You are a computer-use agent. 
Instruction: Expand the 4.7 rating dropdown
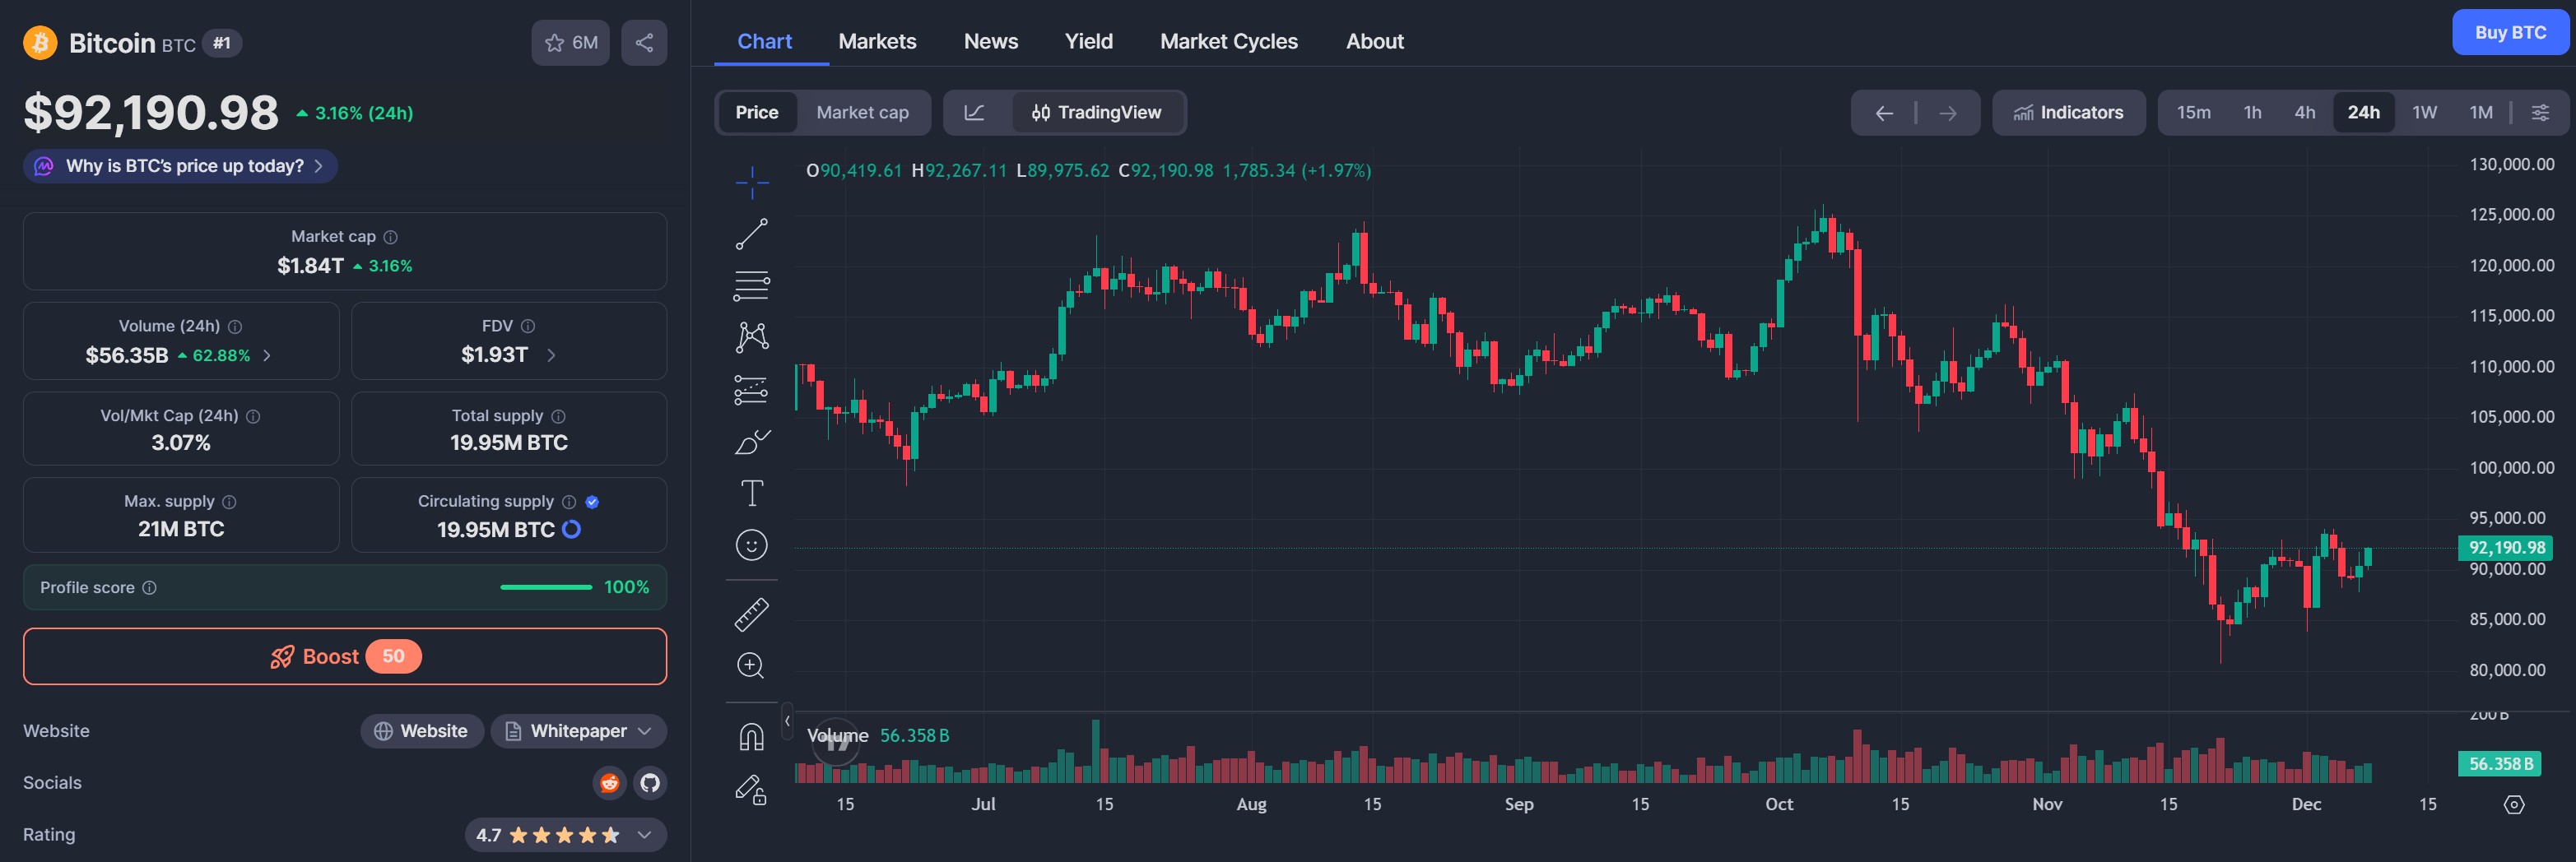click(565, 835)
